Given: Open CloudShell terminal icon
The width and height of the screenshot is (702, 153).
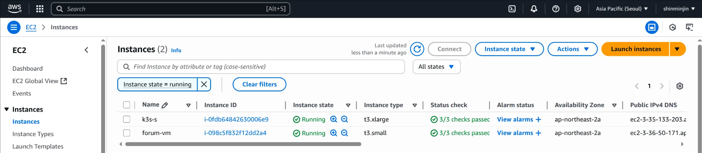Looking at the screenshot, I should click(x=512, y=9).
